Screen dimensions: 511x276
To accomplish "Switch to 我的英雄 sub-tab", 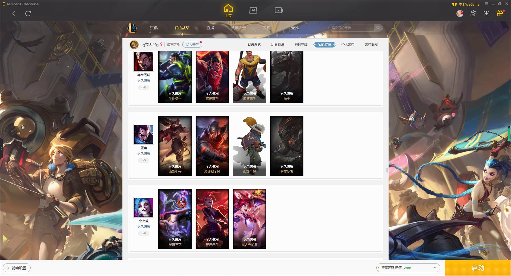I will pos(301,45).
